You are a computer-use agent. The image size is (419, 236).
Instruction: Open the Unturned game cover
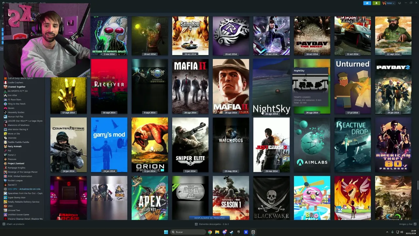[353, 86]
